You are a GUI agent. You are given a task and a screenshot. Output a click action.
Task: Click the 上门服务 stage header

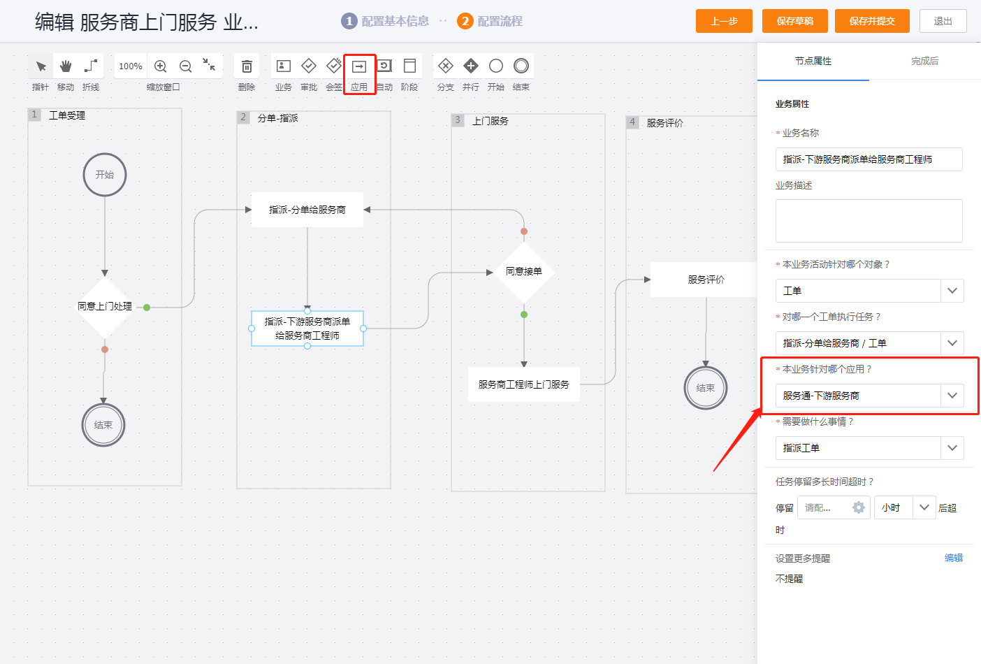(x=490, y=121)
